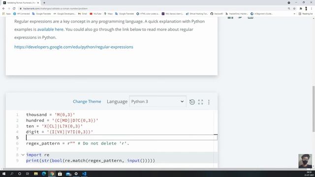Click the print statement on line 9

91,161
